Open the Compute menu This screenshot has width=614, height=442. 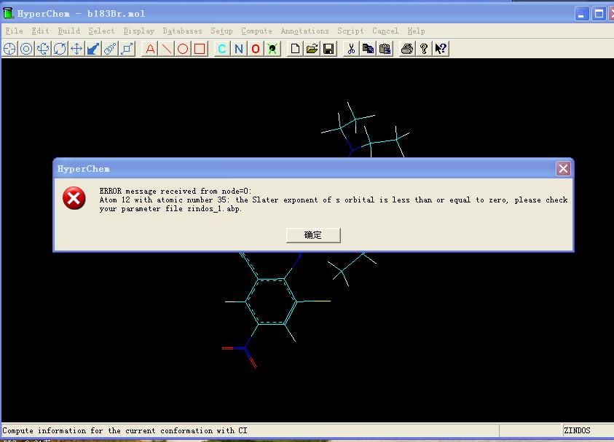pyautogui.click(x=256, y=31)
